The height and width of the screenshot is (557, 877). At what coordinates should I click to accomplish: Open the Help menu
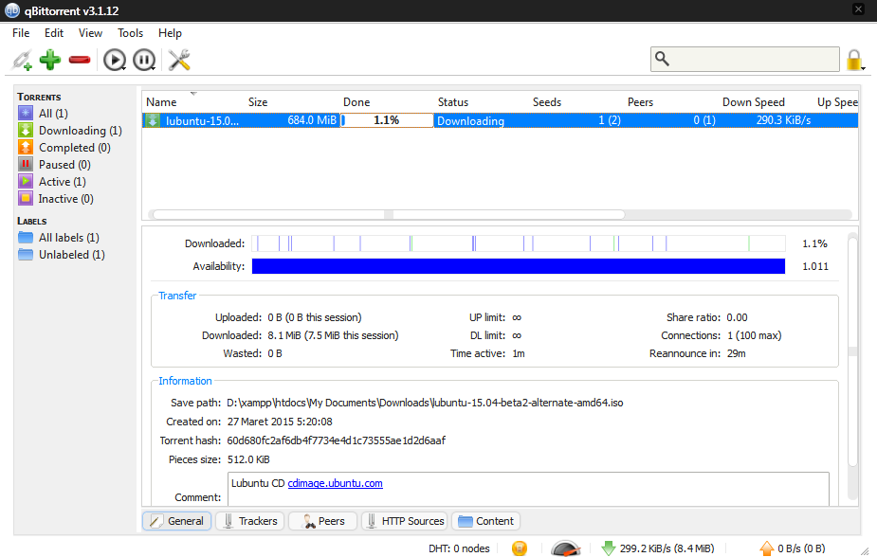(x=170, y=33)
